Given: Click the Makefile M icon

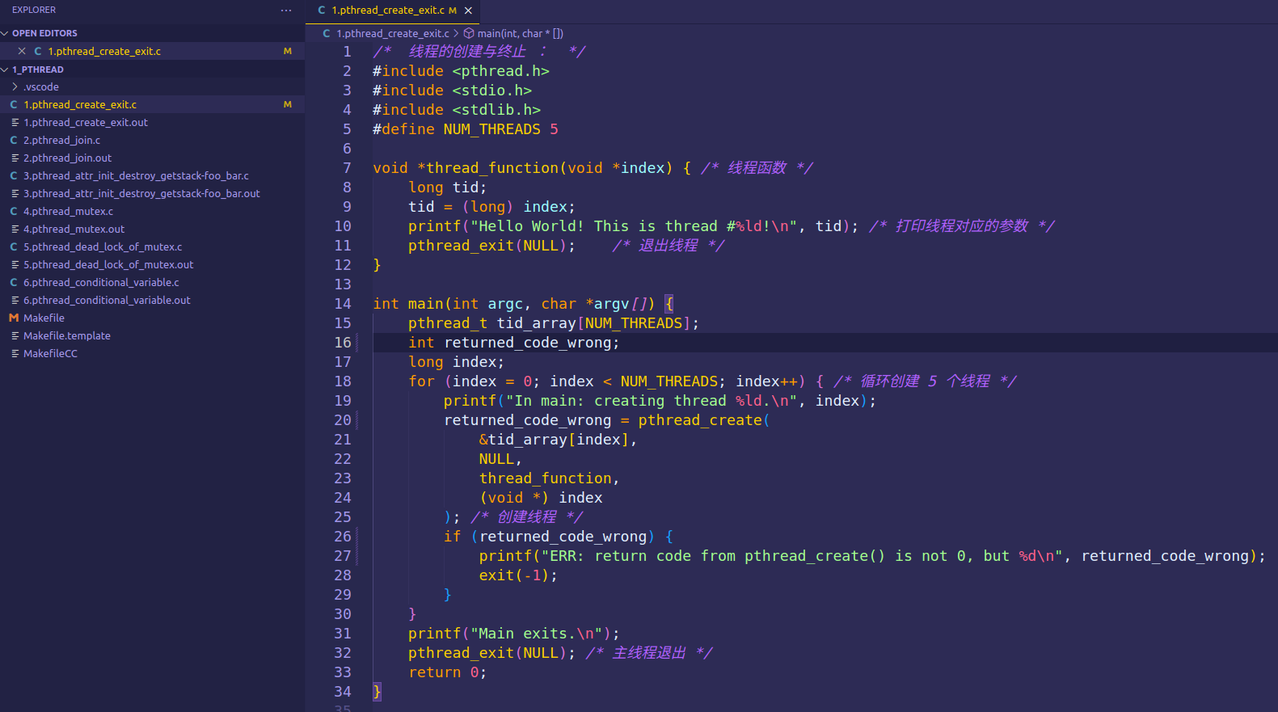Looking at the screenshot, I should (14, 318).
